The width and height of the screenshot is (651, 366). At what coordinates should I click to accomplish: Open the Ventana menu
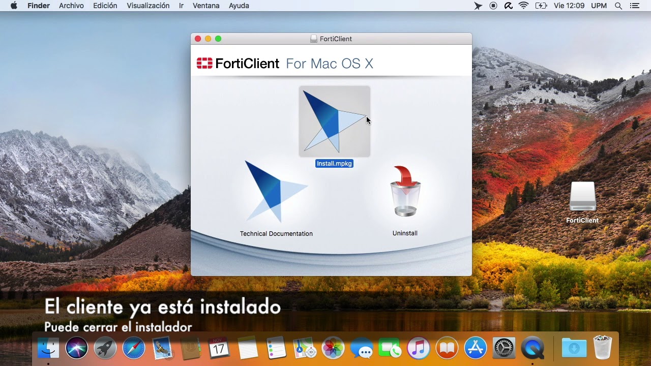206,6
